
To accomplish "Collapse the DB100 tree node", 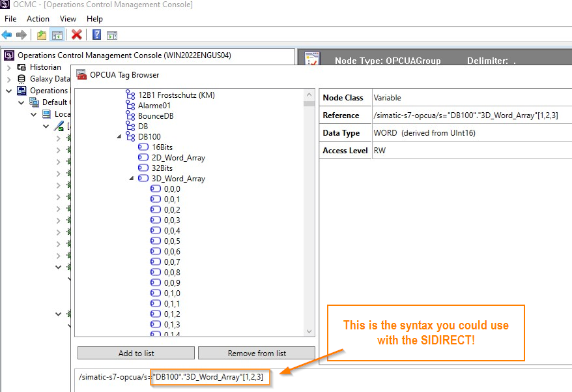I will (119, 137).
